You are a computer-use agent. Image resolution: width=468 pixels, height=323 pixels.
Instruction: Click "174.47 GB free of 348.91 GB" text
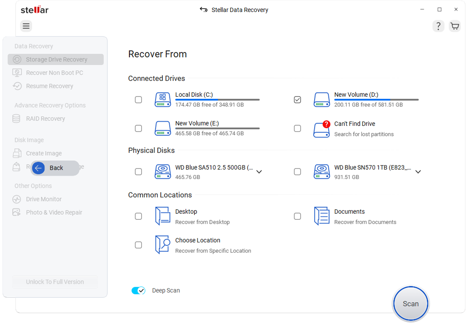(x=210, y=105)
